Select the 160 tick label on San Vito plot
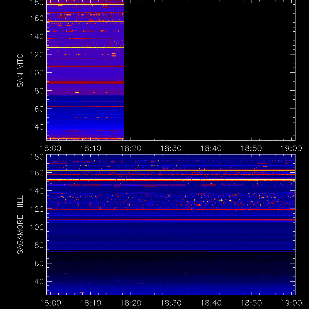This screenshot has width=309, height=309. point(37,18)
